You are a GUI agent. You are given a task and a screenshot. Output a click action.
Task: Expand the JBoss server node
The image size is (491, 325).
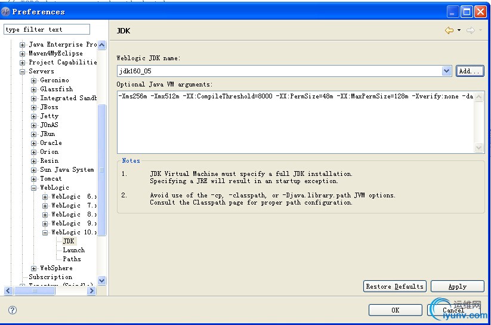(x=33, y=107)
